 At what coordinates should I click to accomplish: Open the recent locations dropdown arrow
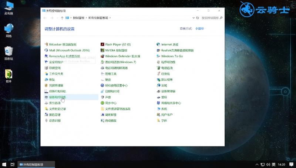tap(57, 18)
